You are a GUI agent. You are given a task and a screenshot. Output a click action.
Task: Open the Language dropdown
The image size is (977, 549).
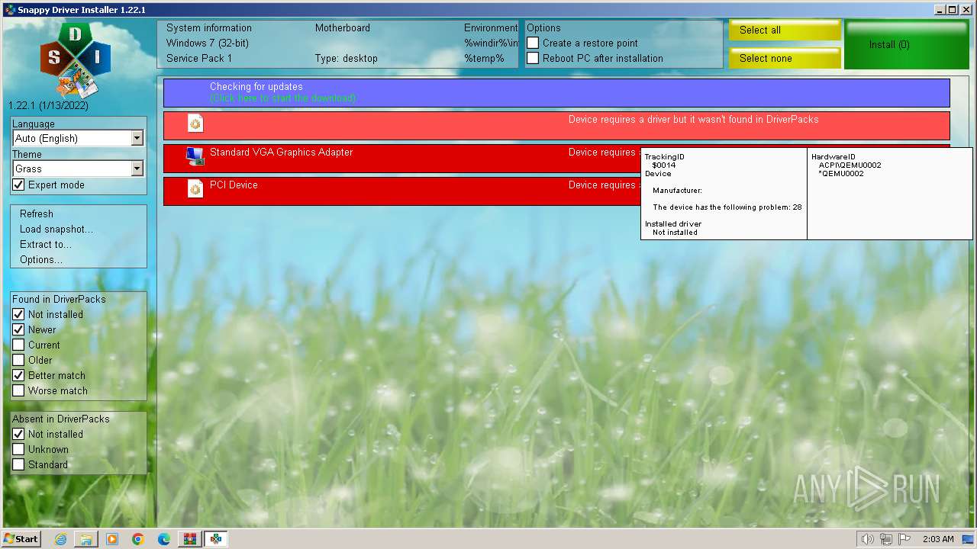pyautogui.click(x=79, y=138)
